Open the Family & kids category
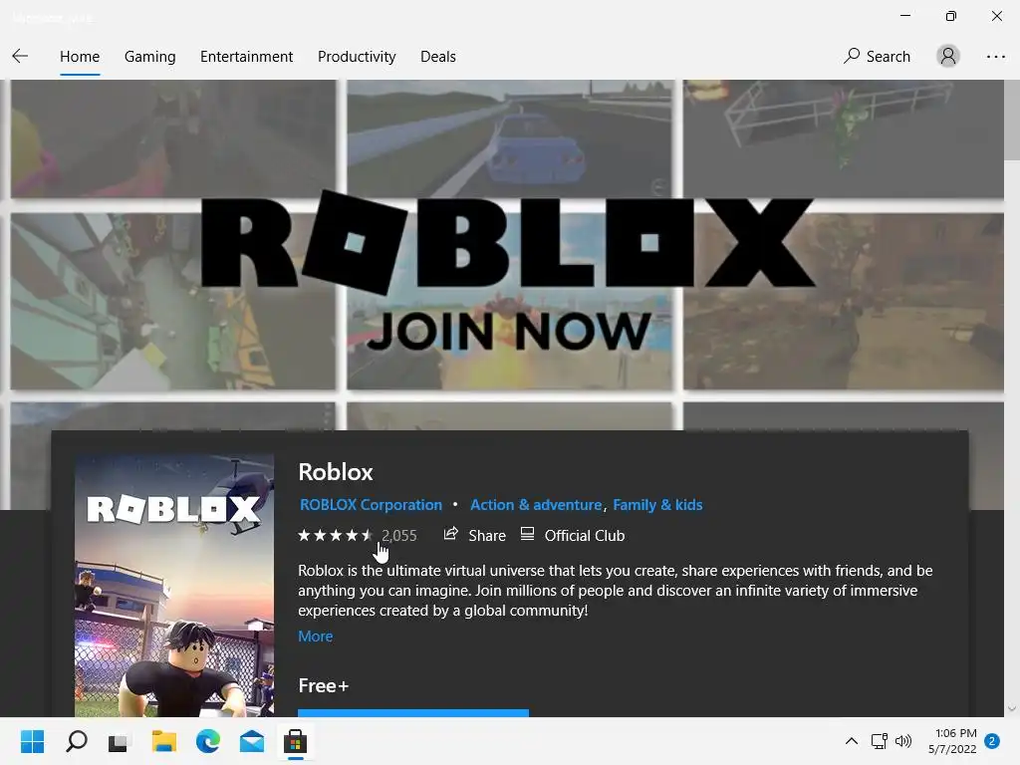Screen dimensions: 1020x765 [x=657, y=505]
